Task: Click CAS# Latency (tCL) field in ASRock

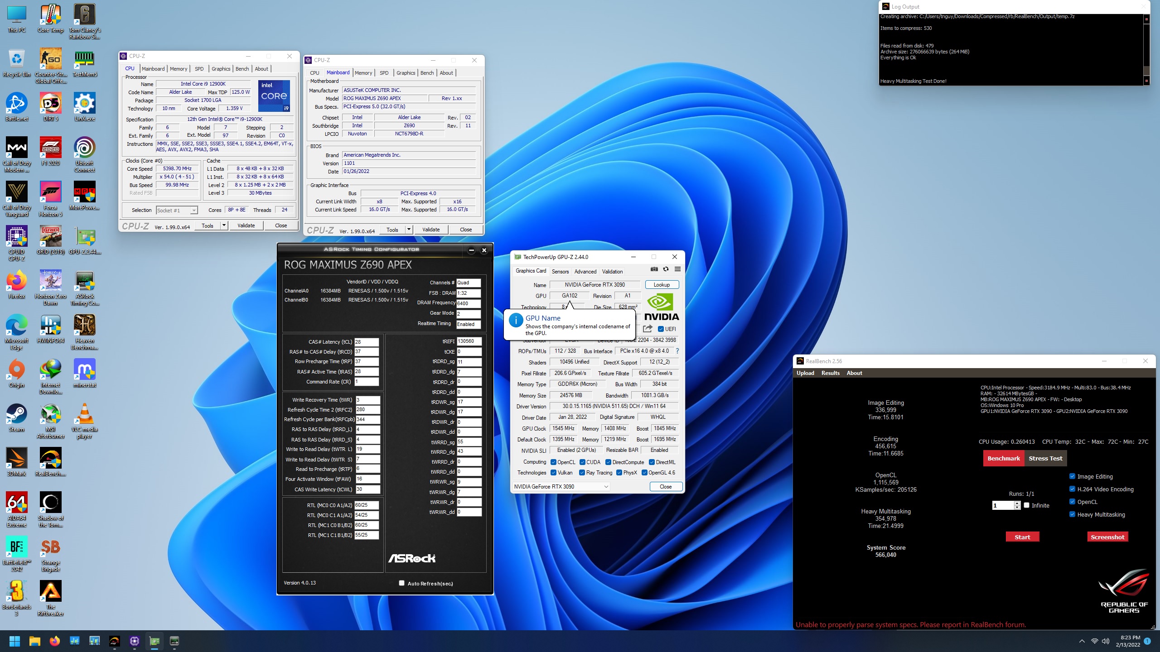Action: click(366, 342)
